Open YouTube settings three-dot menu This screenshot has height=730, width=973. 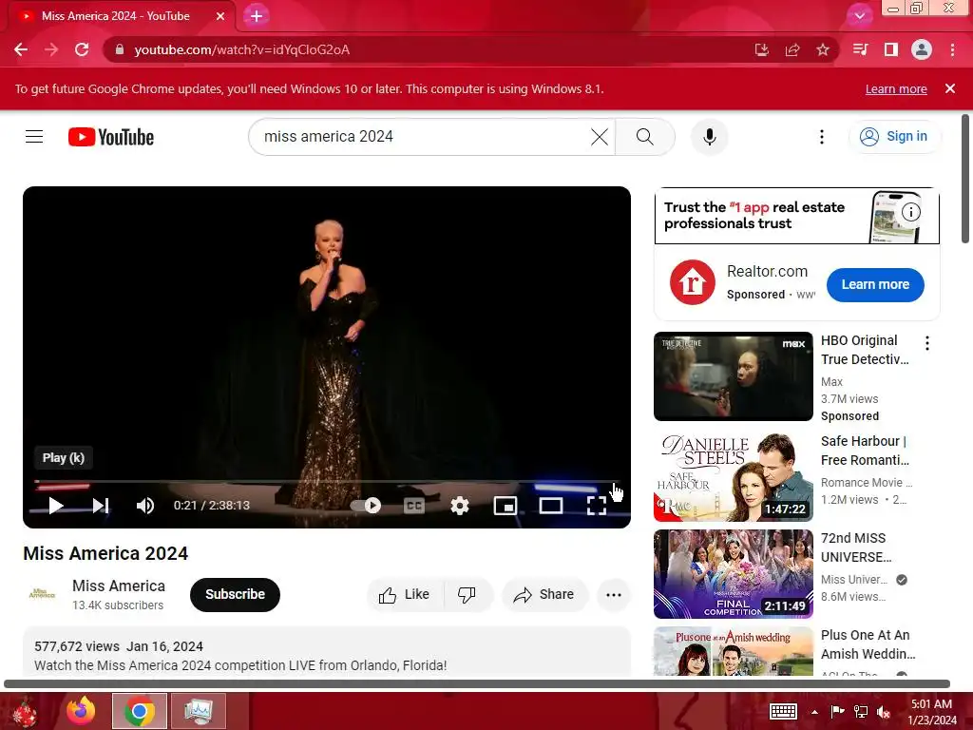click(822, 137)
